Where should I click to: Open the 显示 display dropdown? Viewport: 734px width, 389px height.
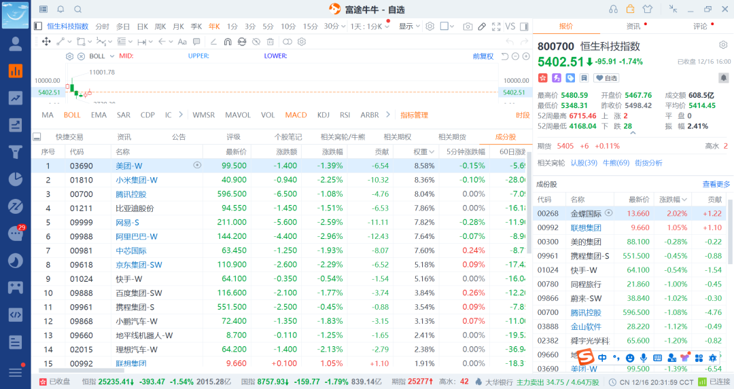click(x=409, y=26)
